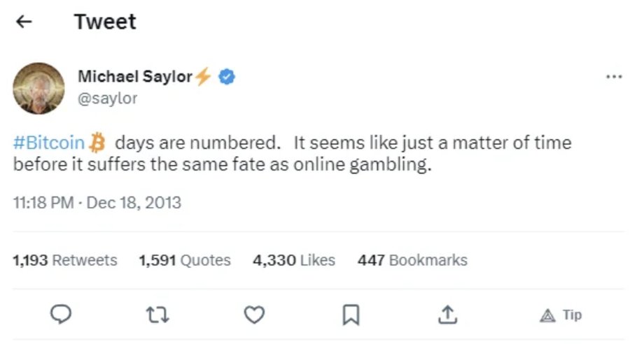Click the orange Bitcoin symbol emoji
The image size is (637, 344).
click(x=97, y=143)
